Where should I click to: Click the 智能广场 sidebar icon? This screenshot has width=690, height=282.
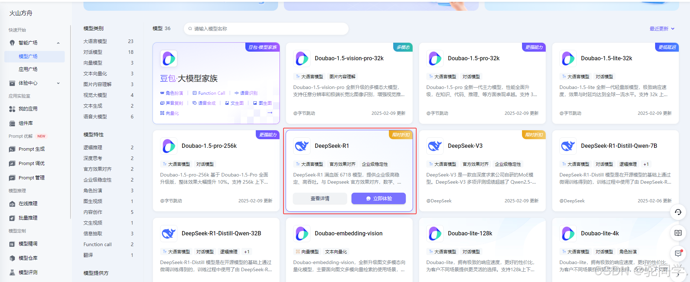click(x=12, y=43)
